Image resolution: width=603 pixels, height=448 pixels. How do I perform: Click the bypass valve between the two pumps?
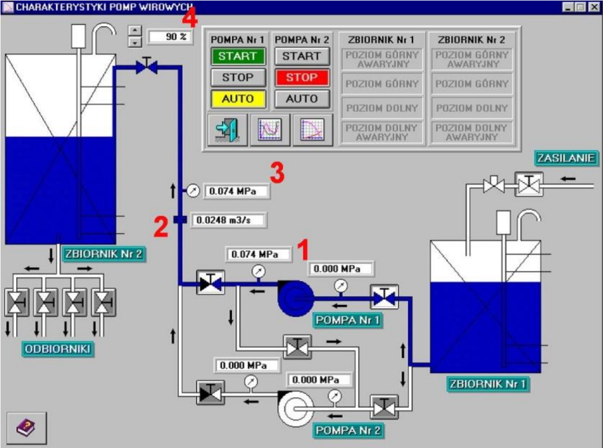coord(297,347)
